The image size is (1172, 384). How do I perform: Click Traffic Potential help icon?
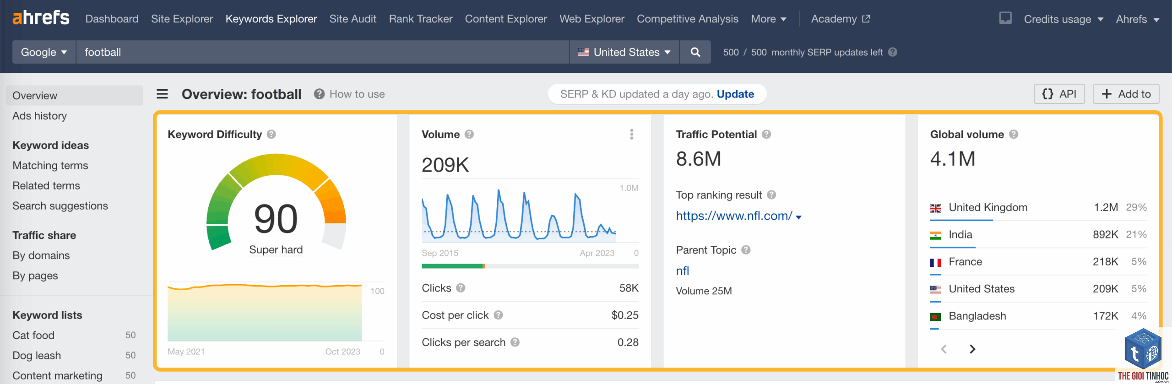(x=766, y=135)
